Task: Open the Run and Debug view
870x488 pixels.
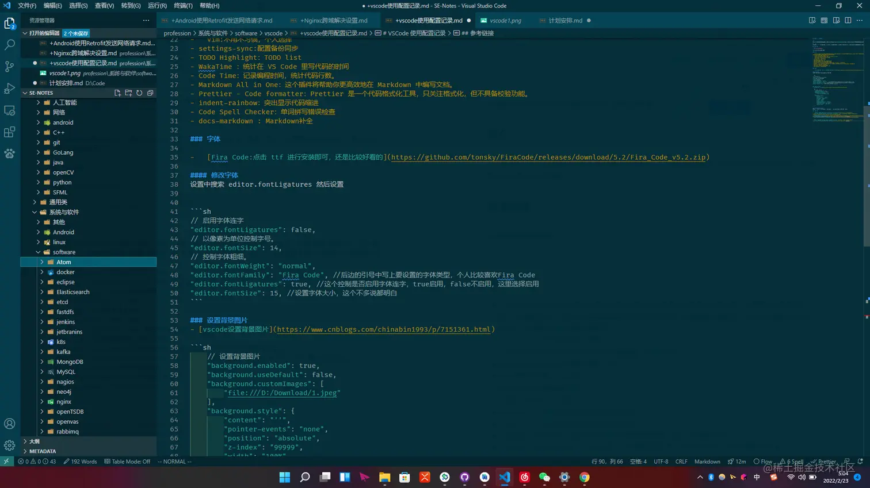Action: (10, 89)
